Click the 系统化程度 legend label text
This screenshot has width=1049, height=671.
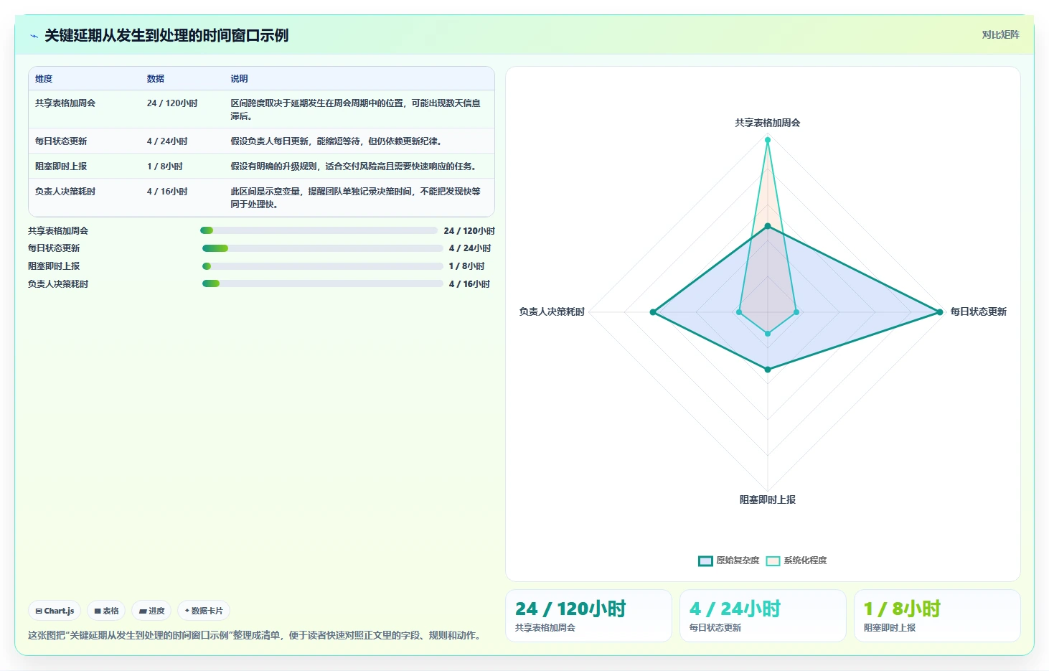(x=805, y=560)
